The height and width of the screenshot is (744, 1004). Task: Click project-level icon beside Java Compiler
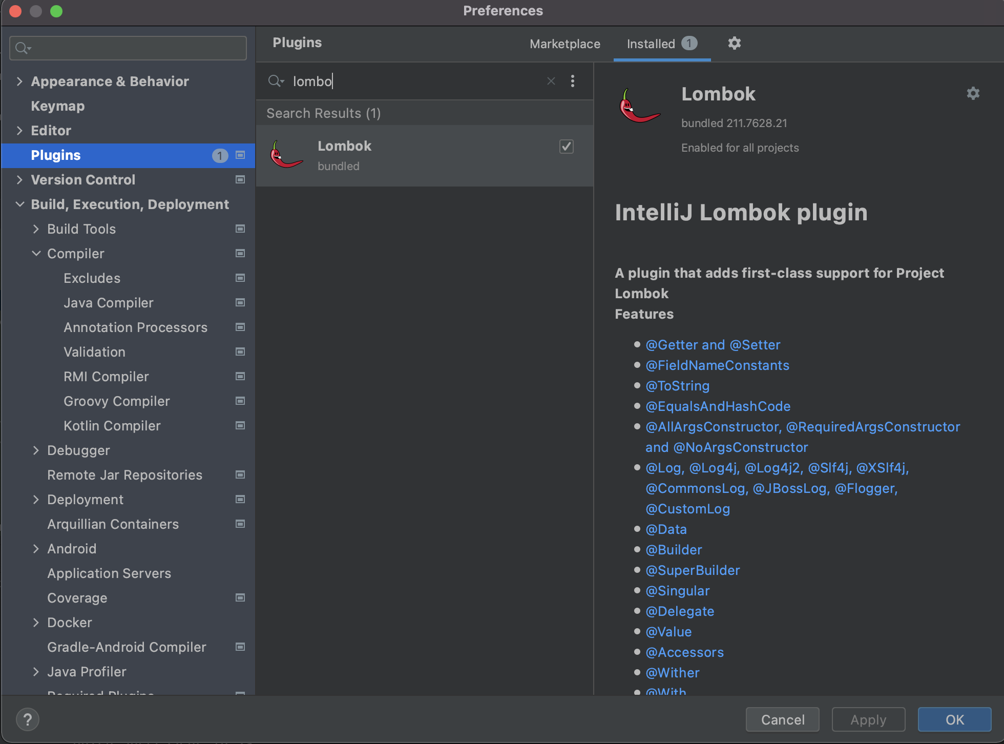coord(240,302)
